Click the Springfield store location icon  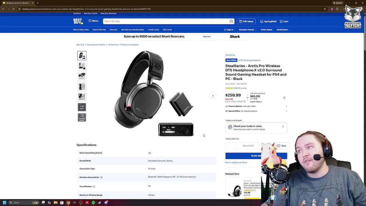(x=262, y=21)
